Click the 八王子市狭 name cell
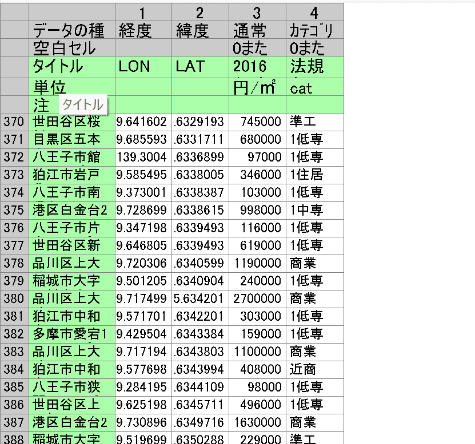Viewport: 475px width, 444px height. point(72,388)
